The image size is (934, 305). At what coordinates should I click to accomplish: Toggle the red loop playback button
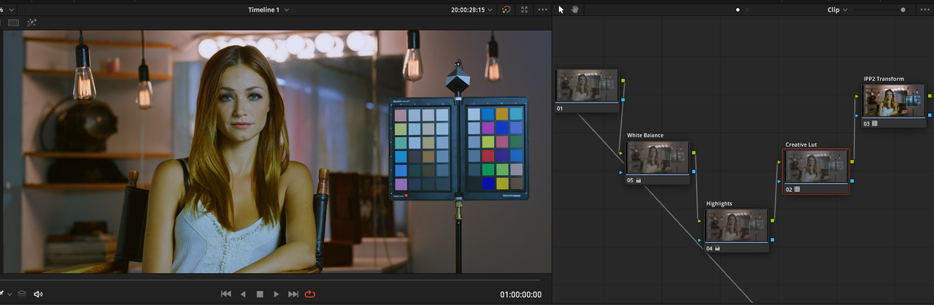pos(310,294)
